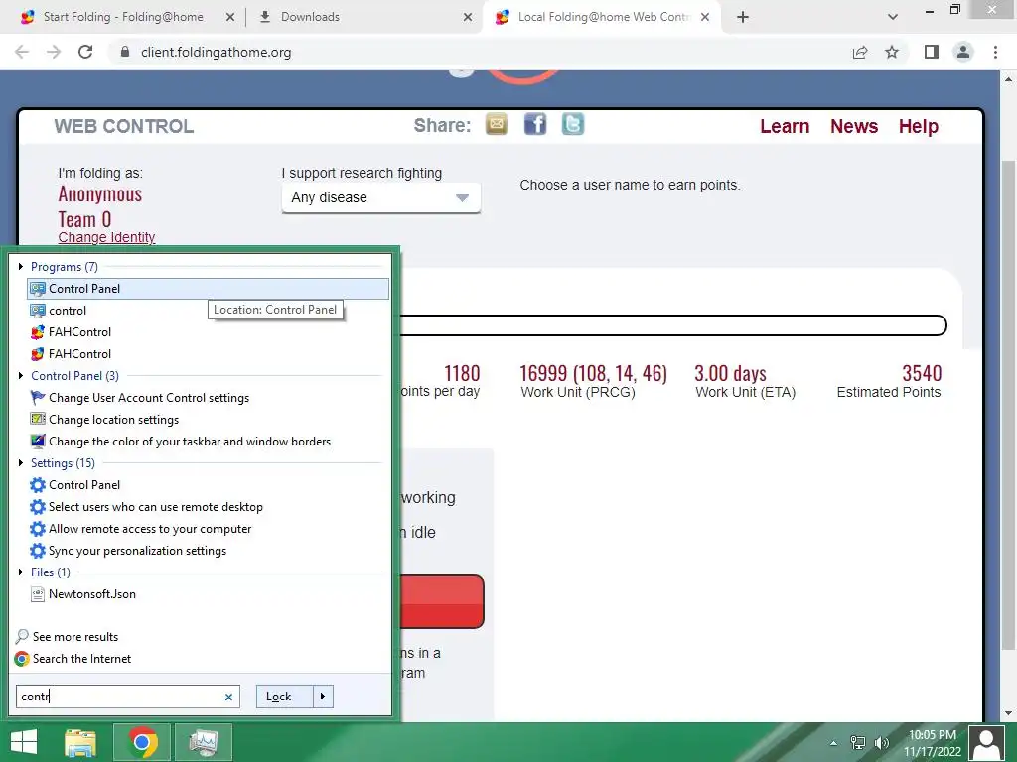1017x762 pixels.
Task: Open the Learn link
Action: [x=785, y=126]
